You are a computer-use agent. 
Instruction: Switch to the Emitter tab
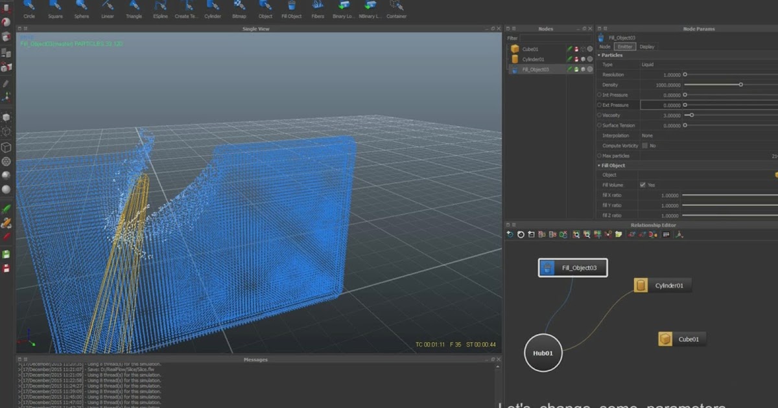pyautogui.click(x=625, y=47)
